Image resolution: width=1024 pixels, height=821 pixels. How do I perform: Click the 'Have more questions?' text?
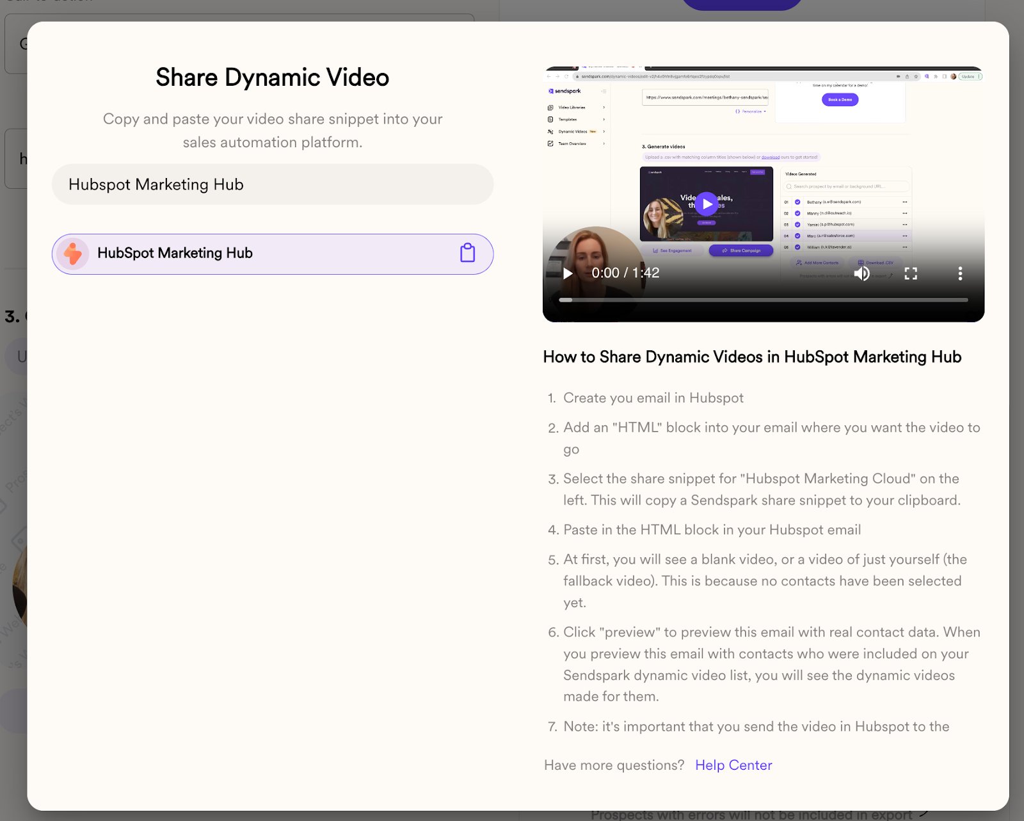(614, 765)
